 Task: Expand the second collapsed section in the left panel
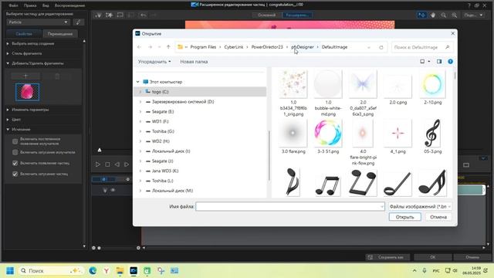pyautogui.click(x=8, y=53)
